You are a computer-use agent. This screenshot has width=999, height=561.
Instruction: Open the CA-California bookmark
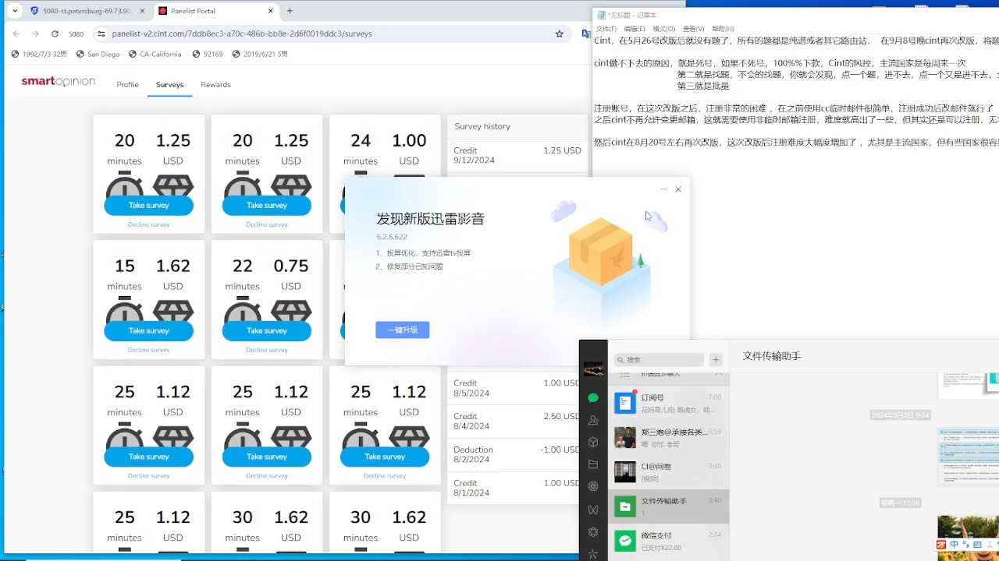155,55
